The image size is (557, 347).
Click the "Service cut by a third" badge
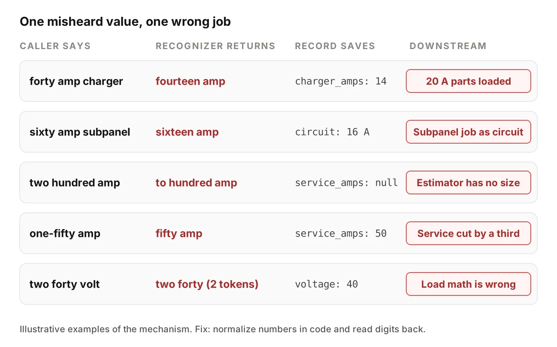click(x=469, y=233)
